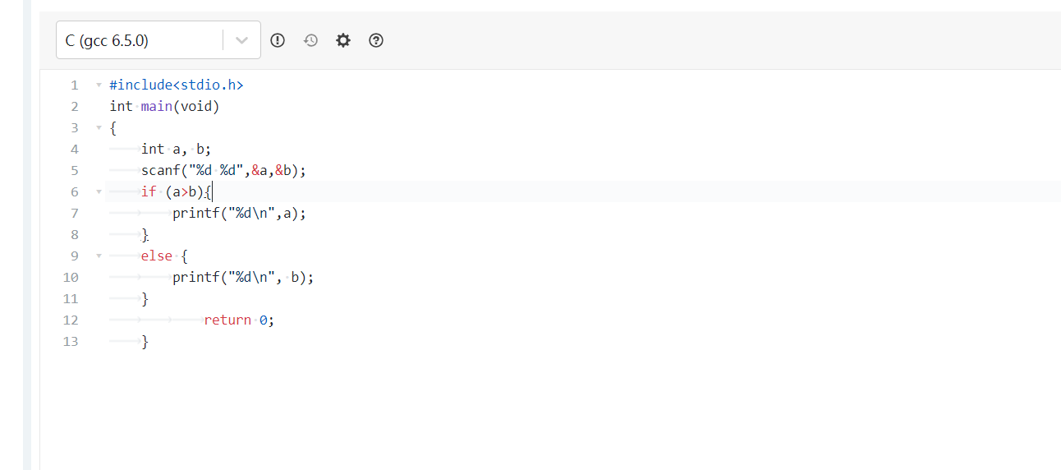Place cursor on the return 0 statement
Image resolution: width=1061 pixels, height=470 pixels.
click(x=238, y=320)
